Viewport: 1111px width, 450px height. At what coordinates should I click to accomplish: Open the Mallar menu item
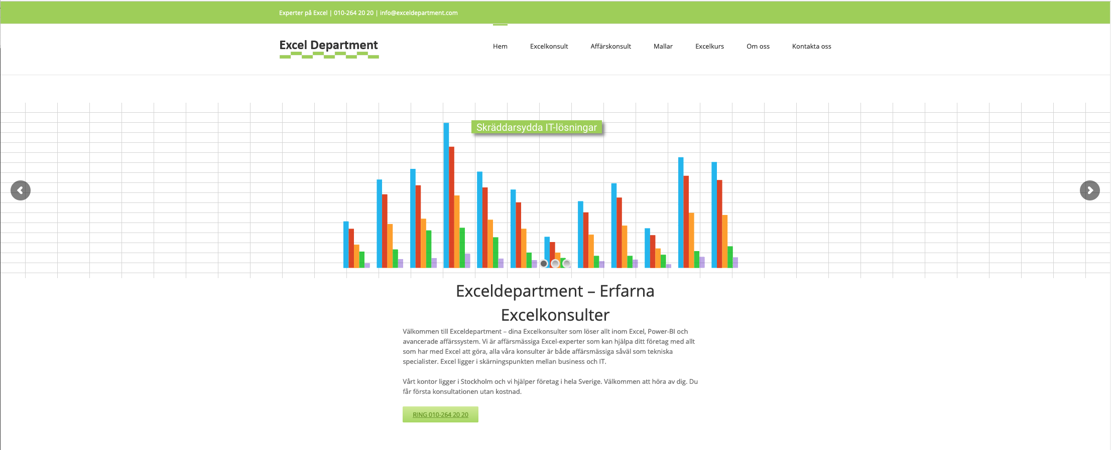[663, 46]
